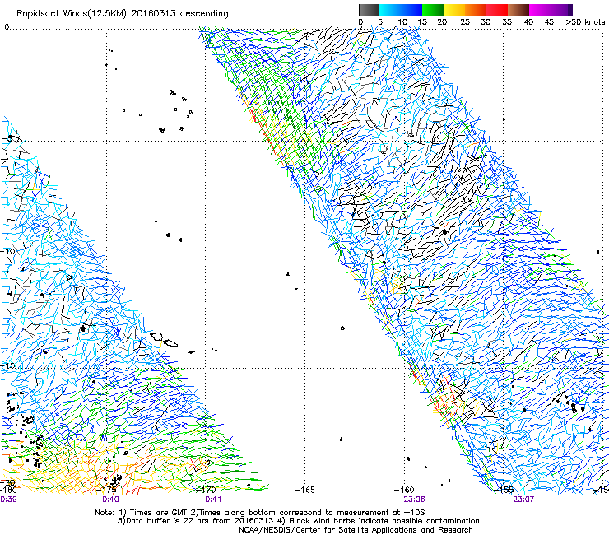Click the latitude label '-10' on left axis
The width and height of the screenshot is (609, 535).
coord(8,251)
